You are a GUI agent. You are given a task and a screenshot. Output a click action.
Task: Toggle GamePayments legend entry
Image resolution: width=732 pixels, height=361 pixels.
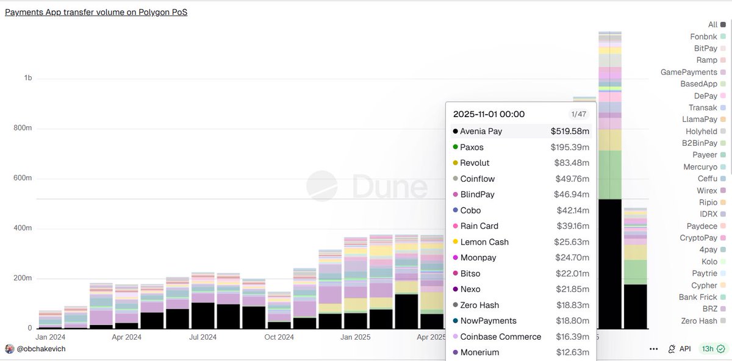pos(694,72)
